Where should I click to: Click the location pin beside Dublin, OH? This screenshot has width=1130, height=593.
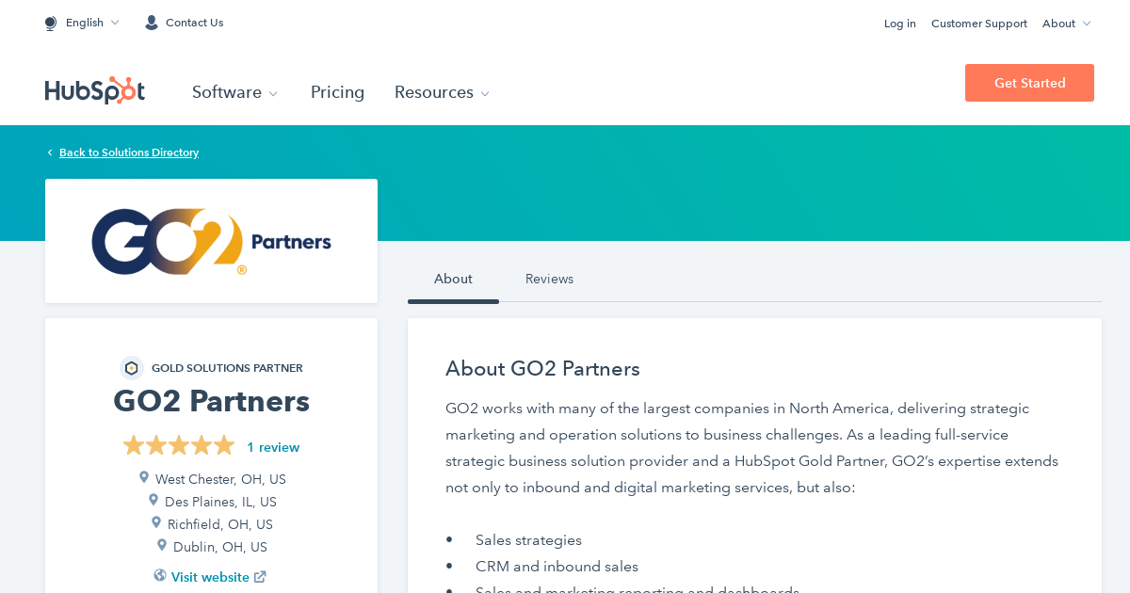[x=161, y=544]
